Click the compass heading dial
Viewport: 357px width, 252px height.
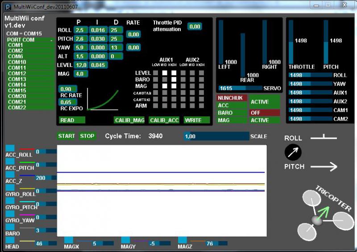(x=293, y=152)
